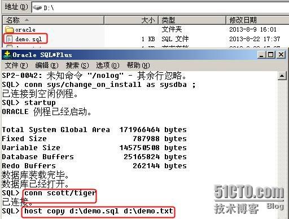Click the scroll up arrow in SQL*Plus
This screenshot has width=289, height=219.
(x=282, y=76)
